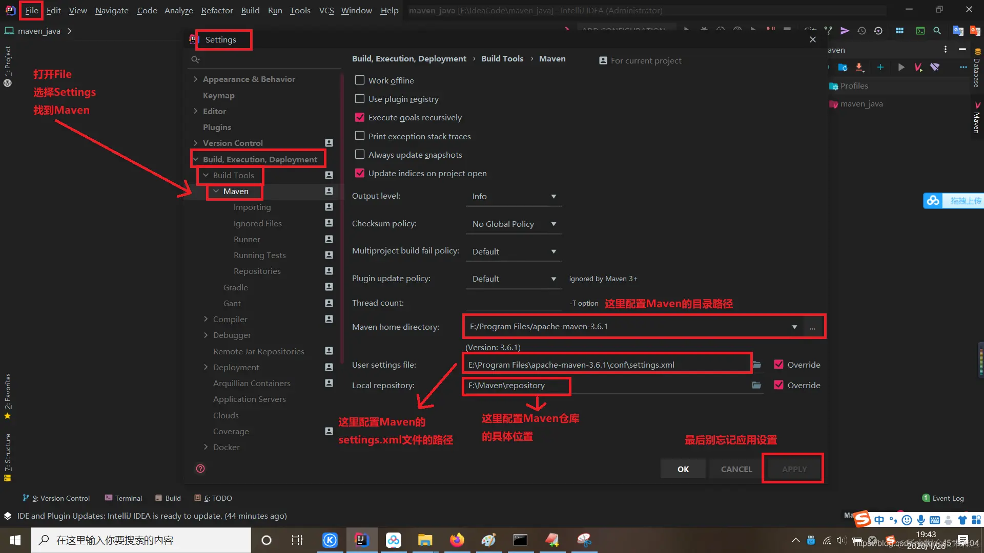The height and width of the screenshot is (553, 984).
Task: Click the OK button
Action: [683, 469]
